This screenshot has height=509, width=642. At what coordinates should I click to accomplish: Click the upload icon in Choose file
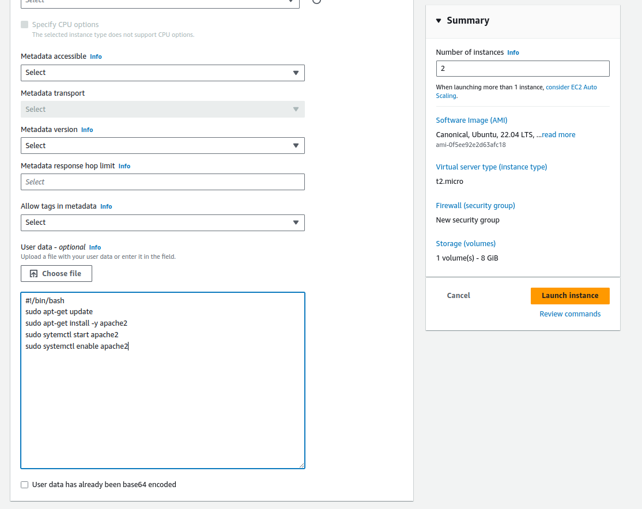tap(33, 274)
